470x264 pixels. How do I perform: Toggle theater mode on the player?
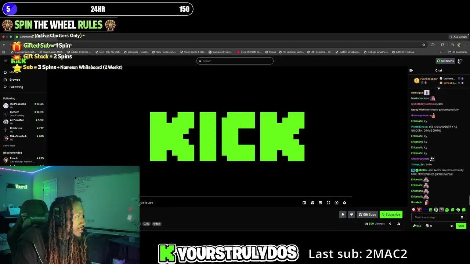[x=320, y=203]
